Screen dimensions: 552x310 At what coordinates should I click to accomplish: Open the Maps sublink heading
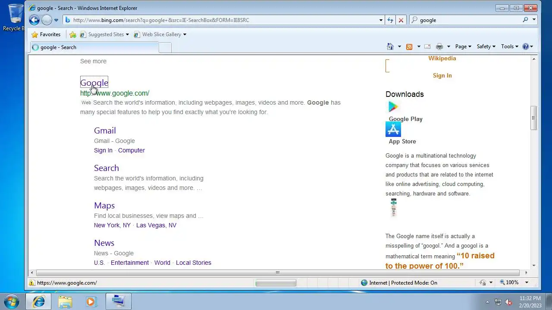coord(104,205)
